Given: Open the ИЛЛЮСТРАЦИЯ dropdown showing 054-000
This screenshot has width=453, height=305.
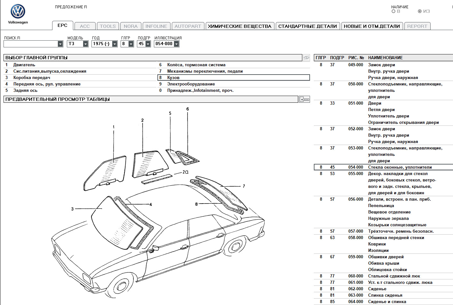Looking at the screenshot, I should pos(176,44).
